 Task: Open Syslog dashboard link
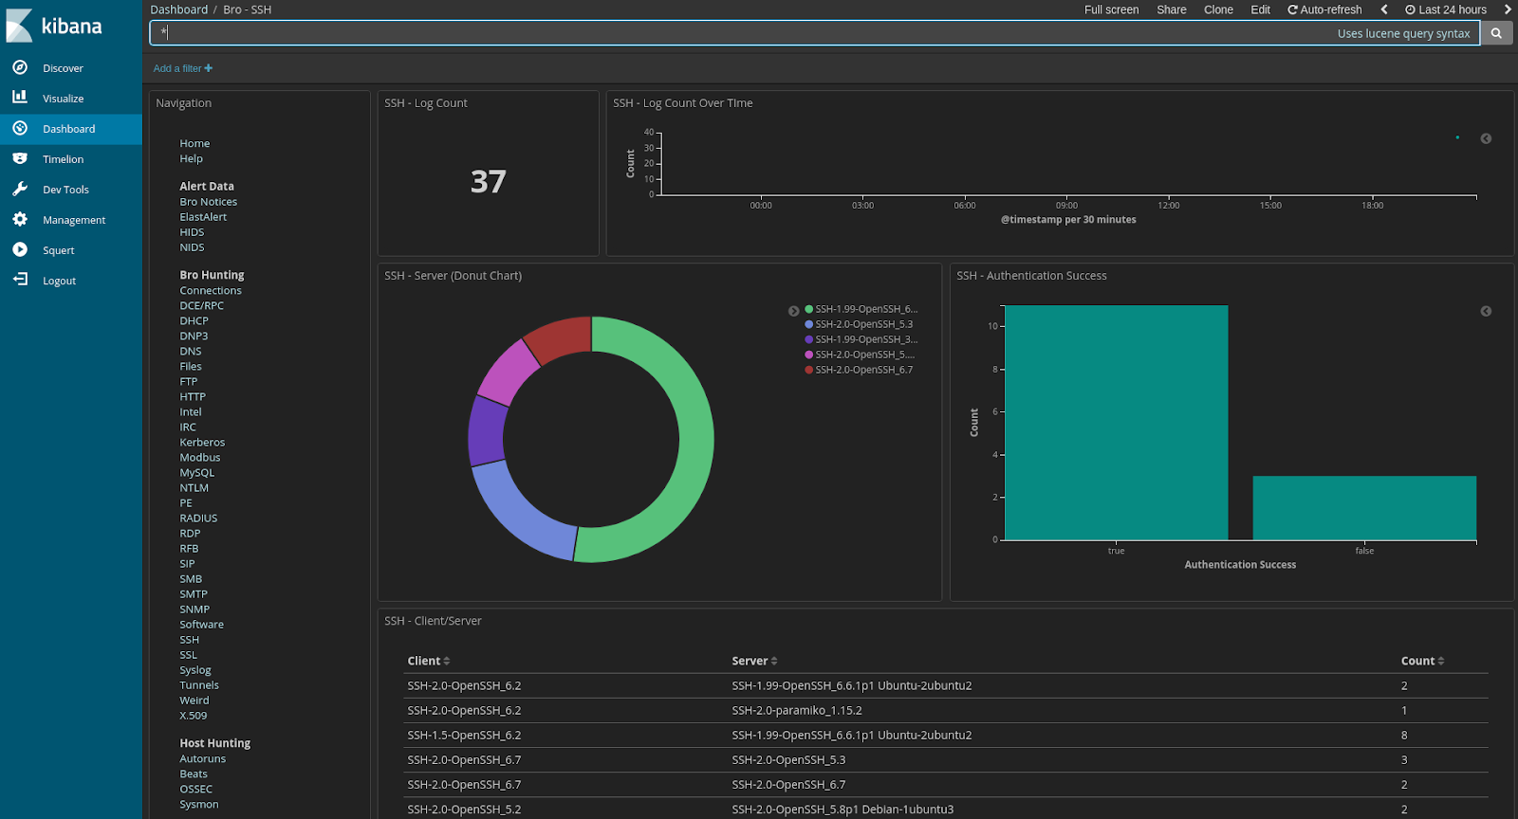(195, 670)
